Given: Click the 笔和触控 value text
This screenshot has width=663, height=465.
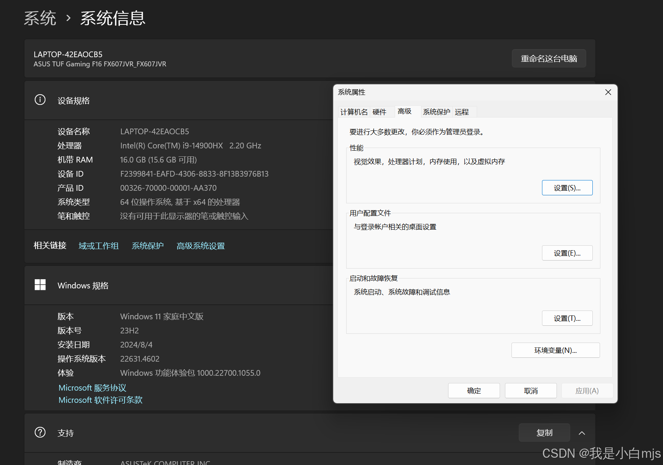Looking at the screenshot, I should 184,216.
